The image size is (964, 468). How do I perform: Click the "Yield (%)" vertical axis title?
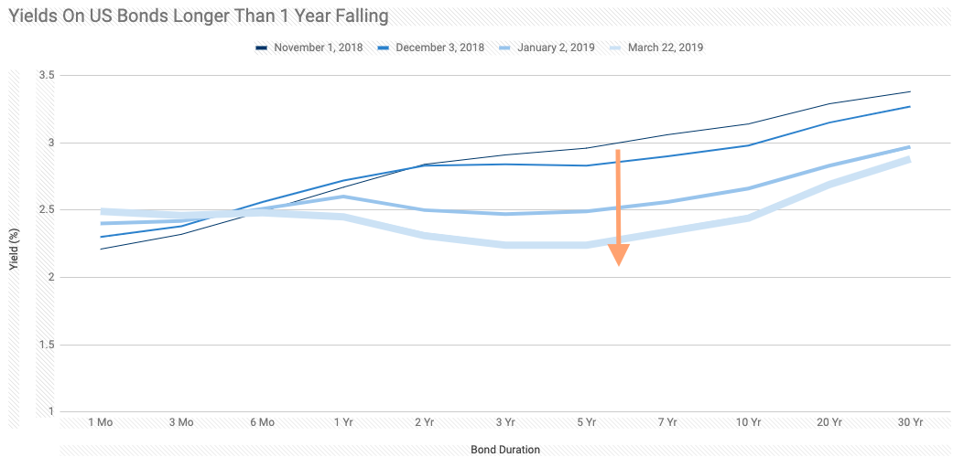pyautogui.click(x=13, y=250)
